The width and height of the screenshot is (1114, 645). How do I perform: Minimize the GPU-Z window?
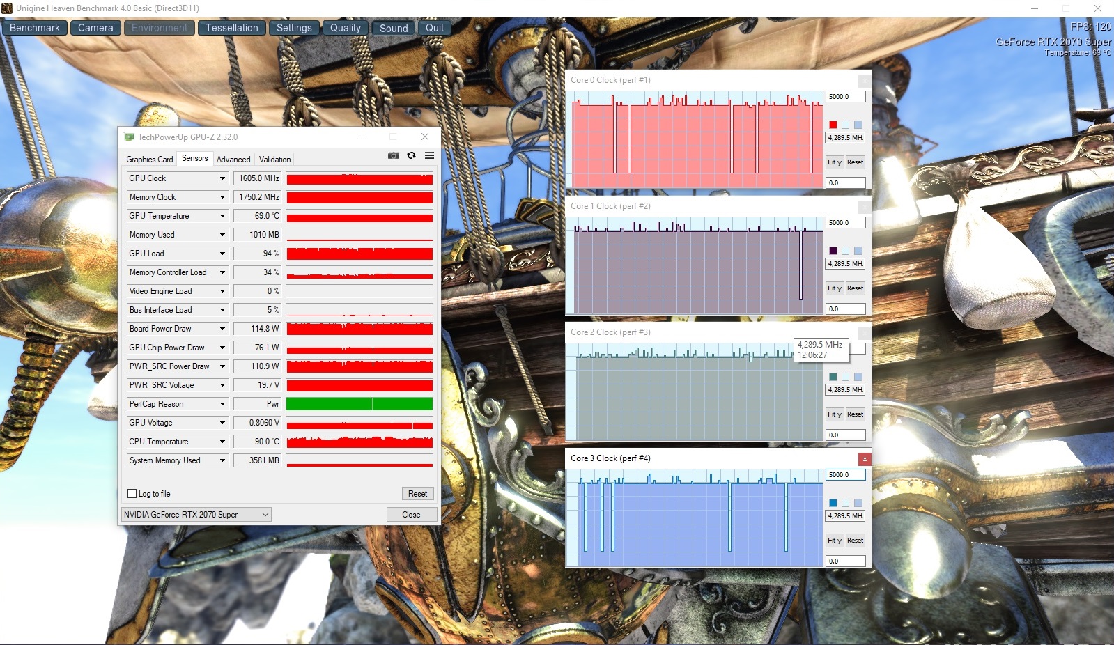tap(362, 137)
